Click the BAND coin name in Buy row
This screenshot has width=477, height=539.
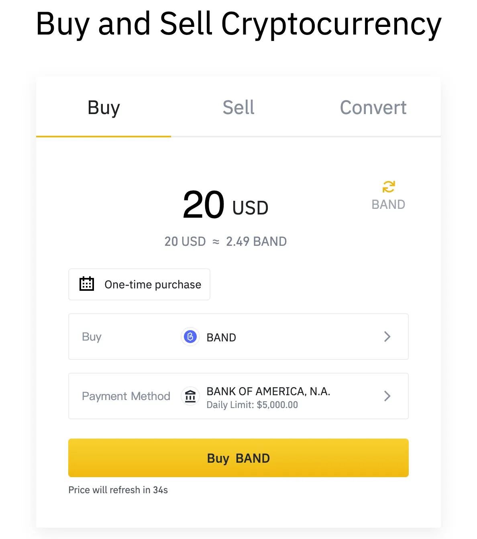click(x=221, y=337)
